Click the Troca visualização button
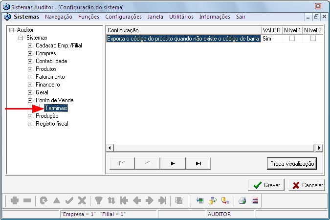Image resolution: width=330 pixels, height=220 pixels. [x=292, y=164]
